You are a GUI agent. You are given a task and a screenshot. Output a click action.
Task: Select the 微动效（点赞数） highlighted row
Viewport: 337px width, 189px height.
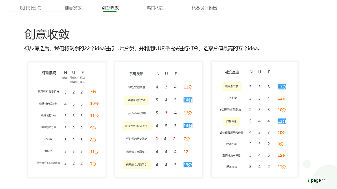[x=137, y=164]
